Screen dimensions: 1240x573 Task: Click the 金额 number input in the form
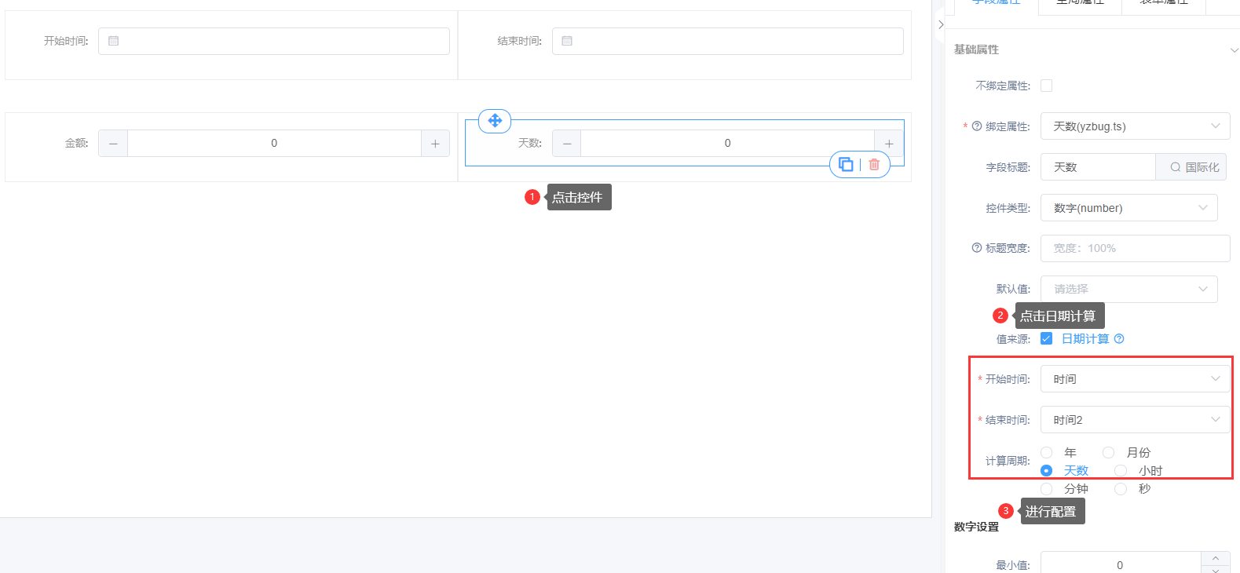tap(274, 144)
